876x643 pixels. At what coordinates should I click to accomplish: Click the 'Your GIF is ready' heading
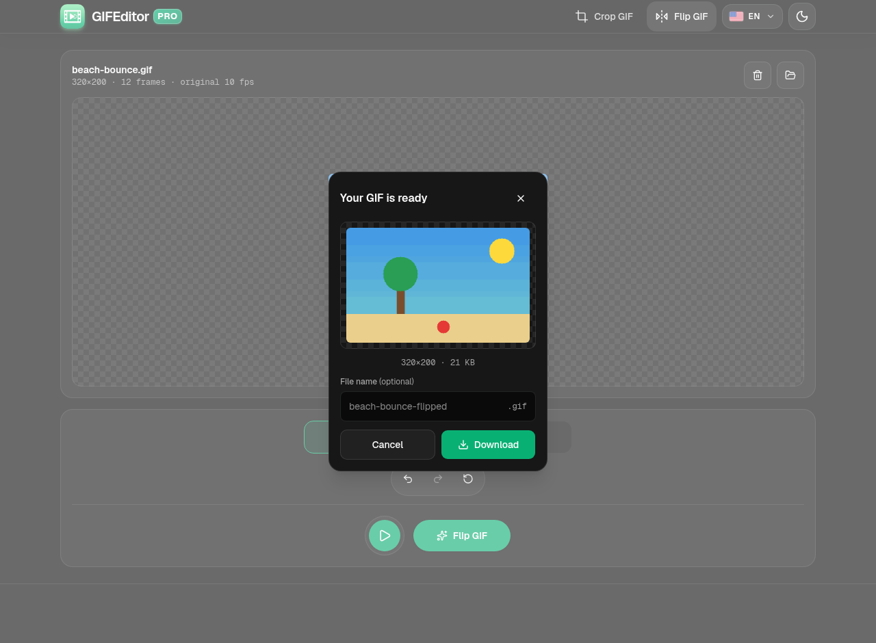(x=384, y=198)
